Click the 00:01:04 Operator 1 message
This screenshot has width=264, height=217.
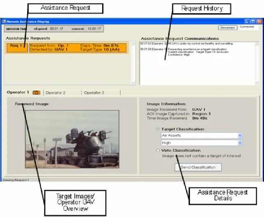click(x=185, y=52)
